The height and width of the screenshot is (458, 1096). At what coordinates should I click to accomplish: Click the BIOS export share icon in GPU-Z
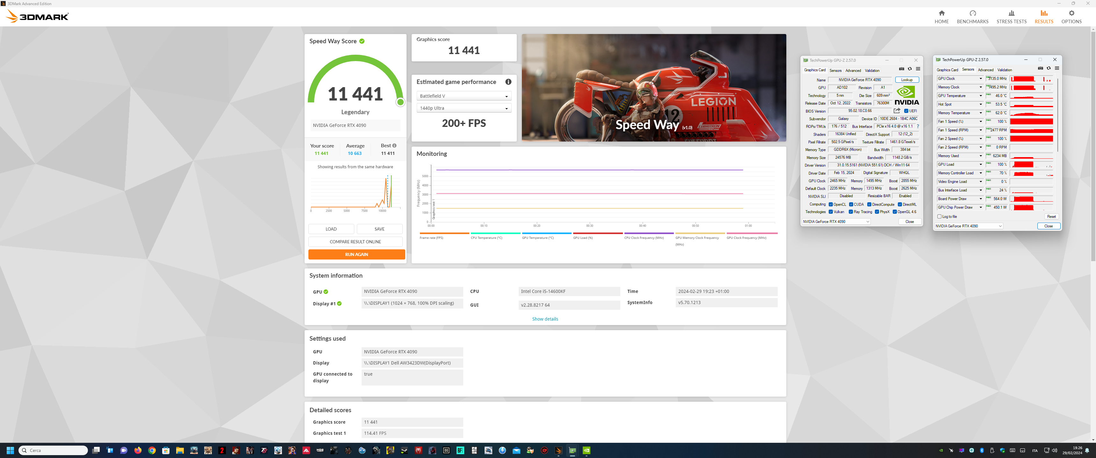[897, 111]
